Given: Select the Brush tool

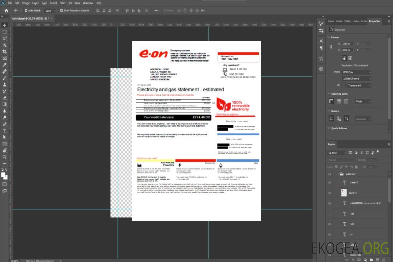Looking at the screenshot, I should (x=5, y=78).
